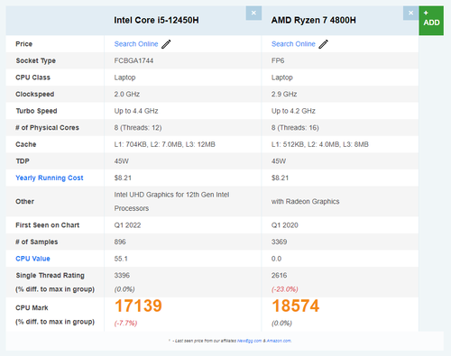Click the FCBGA1744 socket value
The image size is (451, 356).
(x=133, y=60)
